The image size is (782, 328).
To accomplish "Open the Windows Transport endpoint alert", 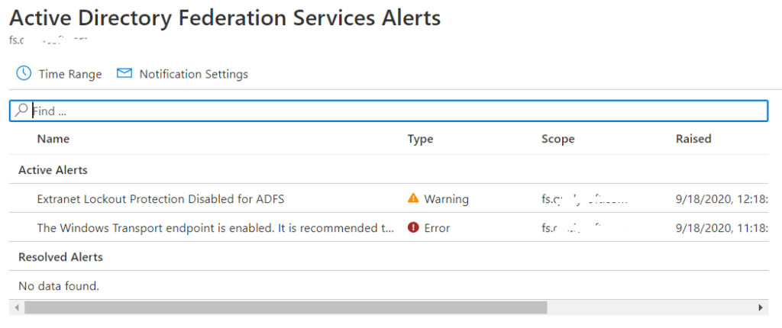I will 215,227.
